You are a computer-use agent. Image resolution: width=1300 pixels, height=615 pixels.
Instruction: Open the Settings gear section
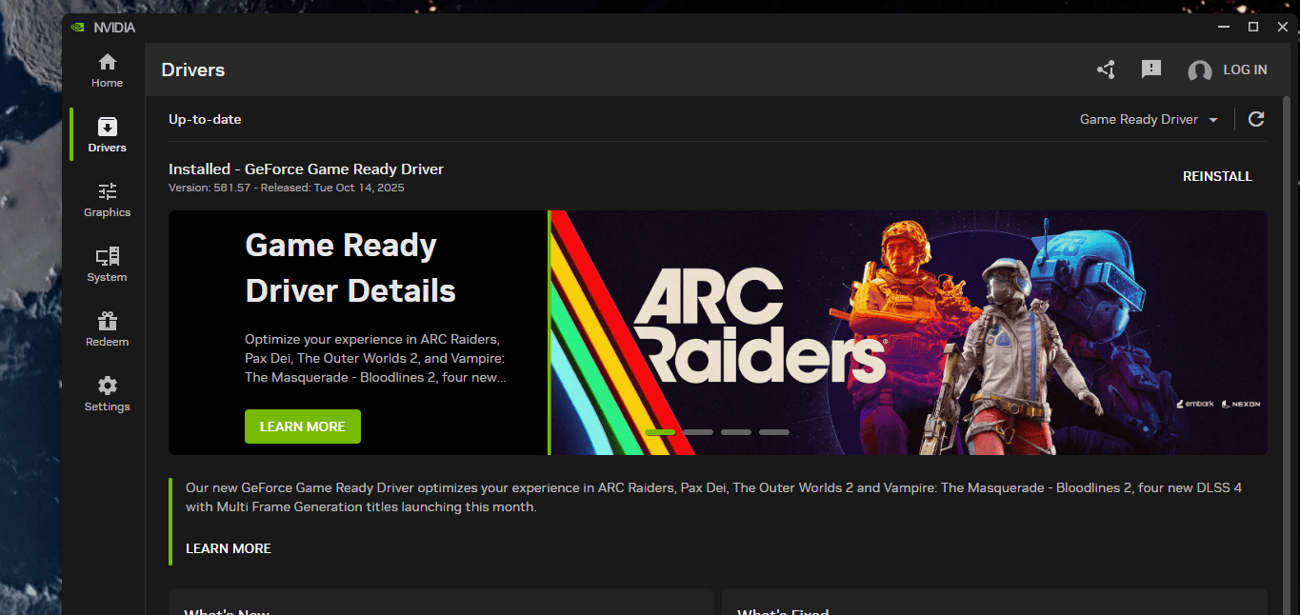coord(107,394)
